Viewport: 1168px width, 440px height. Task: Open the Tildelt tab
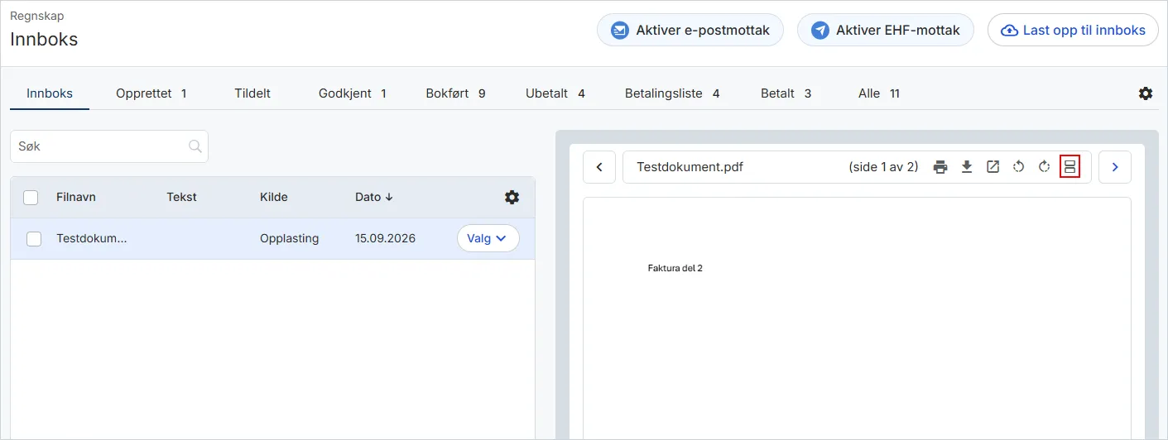252,93
